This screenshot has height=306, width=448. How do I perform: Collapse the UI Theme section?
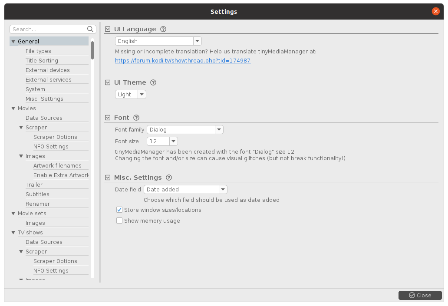(x=108, y=82)
